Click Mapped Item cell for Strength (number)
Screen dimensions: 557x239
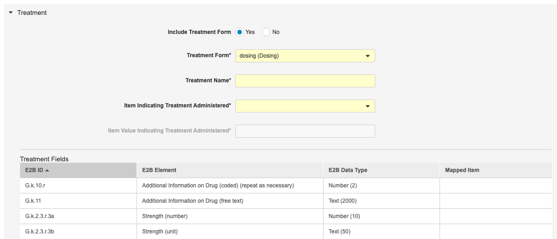[x=495, y=216]
